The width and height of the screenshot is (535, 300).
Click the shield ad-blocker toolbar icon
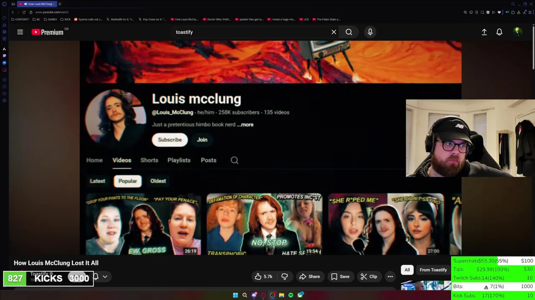tap(488, 12)
